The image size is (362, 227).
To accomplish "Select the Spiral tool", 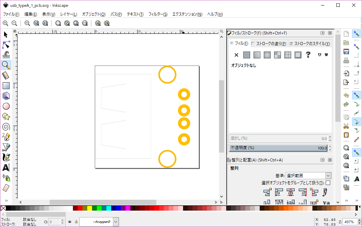I will point(6,127).
